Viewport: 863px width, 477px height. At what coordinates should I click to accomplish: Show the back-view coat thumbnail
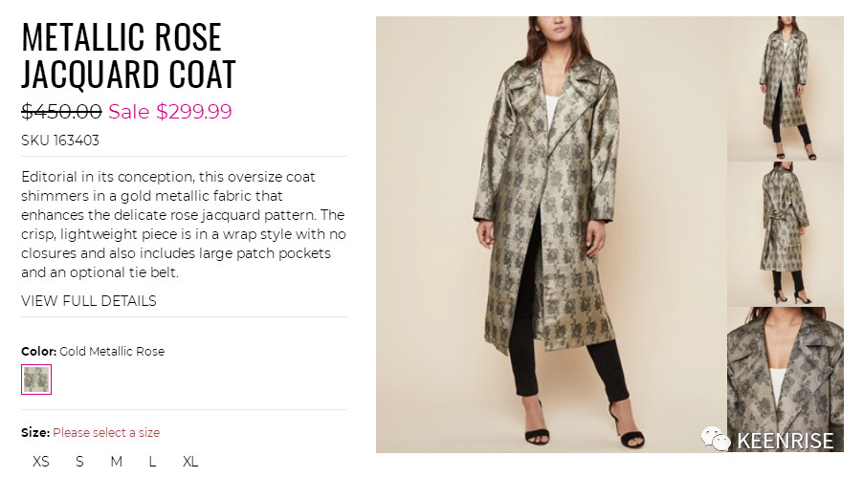click(x=785, y=234)
